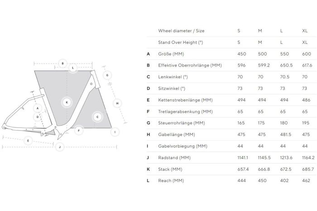Click the circled C head angle marker
Viewport: 317px width, 211px height.
[x=97, y=117]
